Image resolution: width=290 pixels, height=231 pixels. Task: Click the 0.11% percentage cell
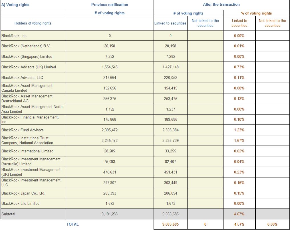[239, 78]
